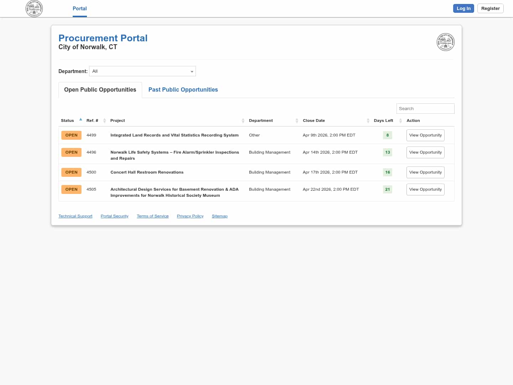Sort by Ref. # column arrows
513x385 pixels.
104,120
